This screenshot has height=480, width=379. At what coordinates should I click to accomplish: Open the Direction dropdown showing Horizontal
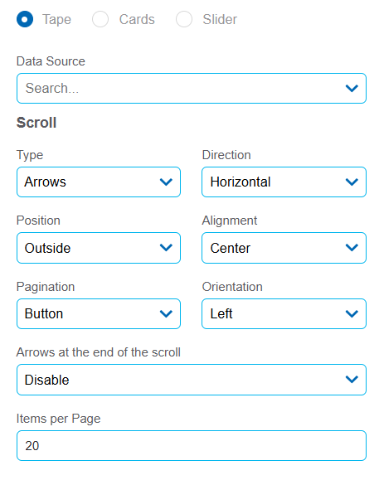tap(284, 182)
